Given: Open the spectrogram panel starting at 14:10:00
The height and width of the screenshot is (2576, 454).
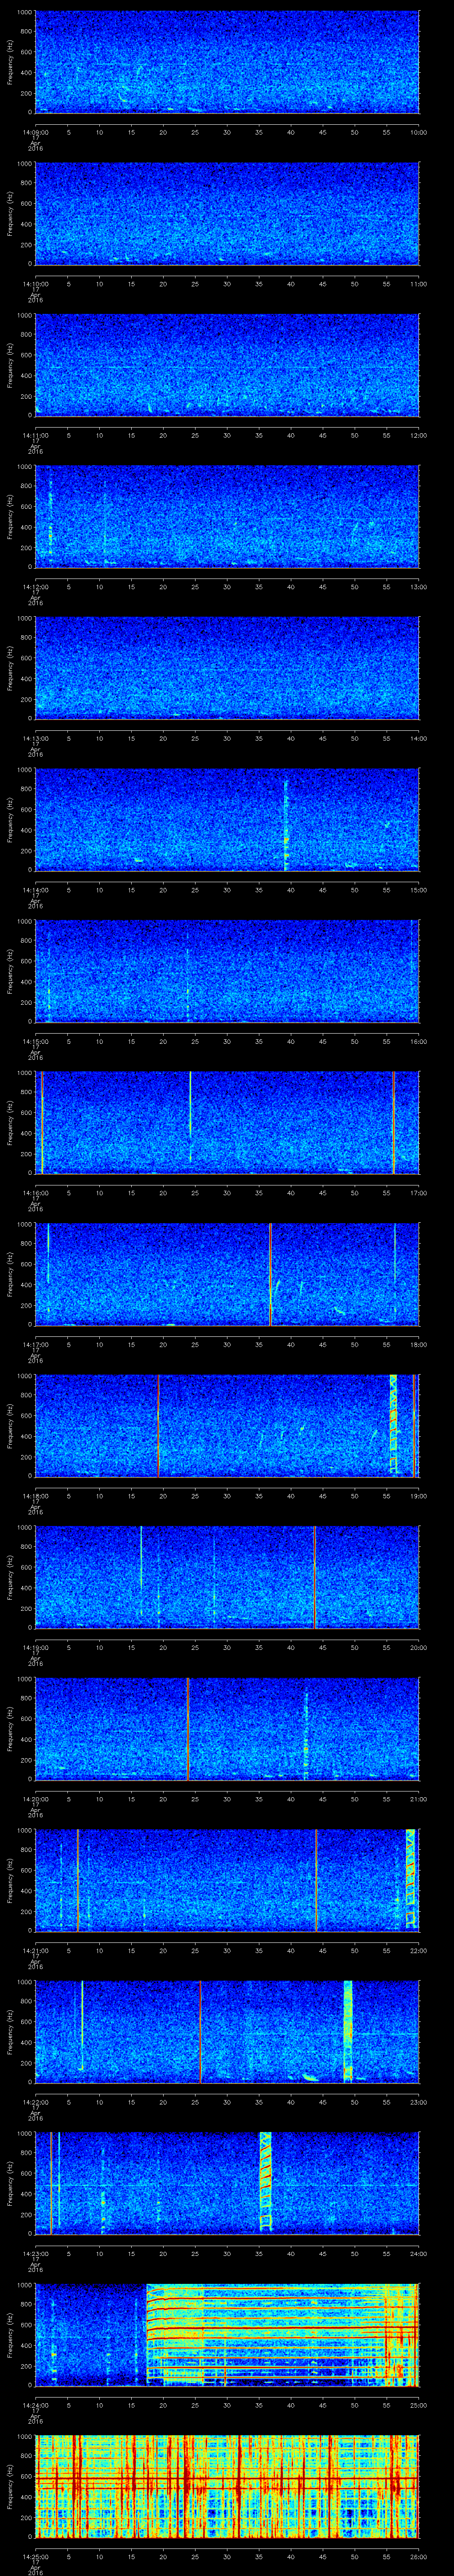Looking at the screenshot, I should pyautogui.click(x=227, y=214).
